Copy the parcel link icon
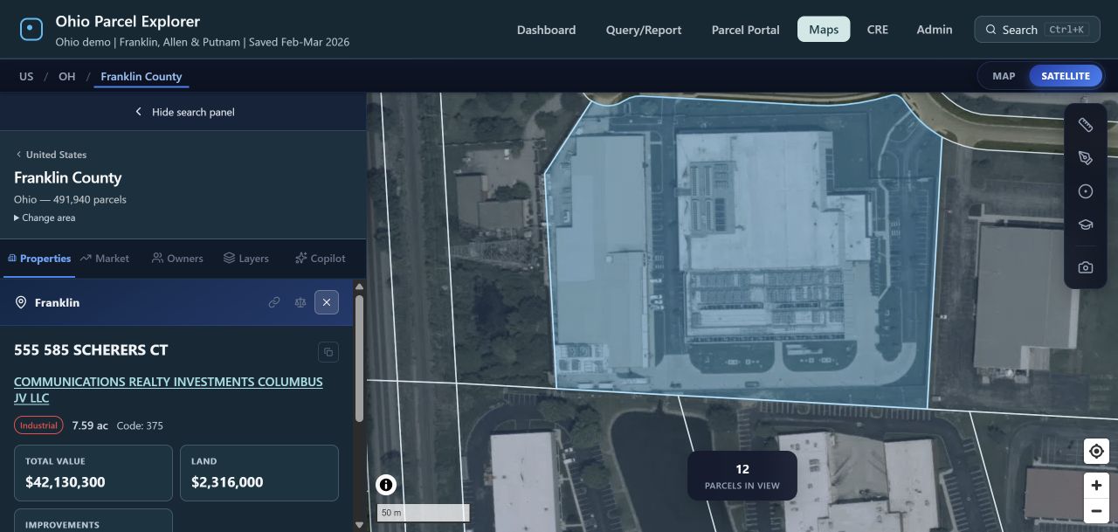Screen dimensions: 1118x532 tap(274, 302)
